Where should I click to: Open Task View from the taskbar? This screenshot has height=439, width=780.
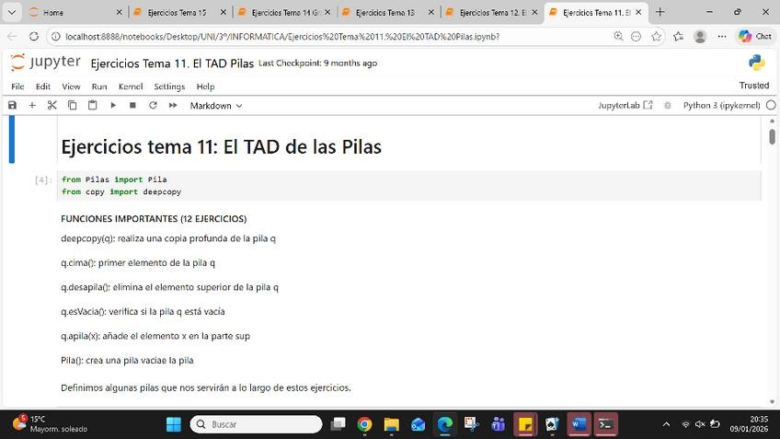point(338,424)
